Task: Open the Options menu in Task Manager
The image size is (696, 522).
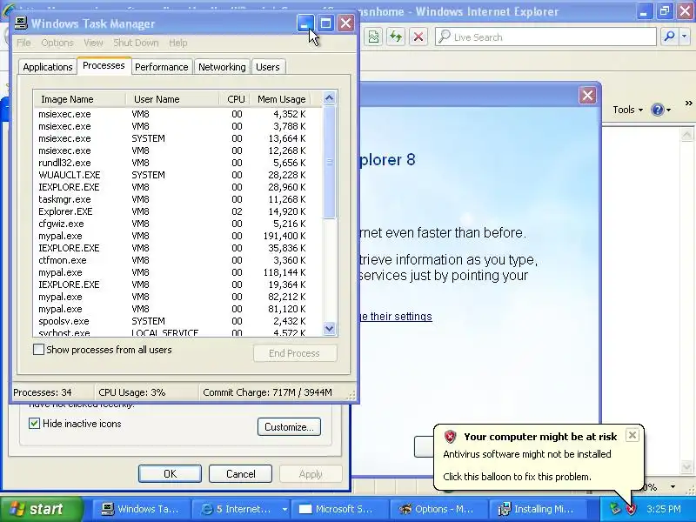Action: click(x=57, y=43)
